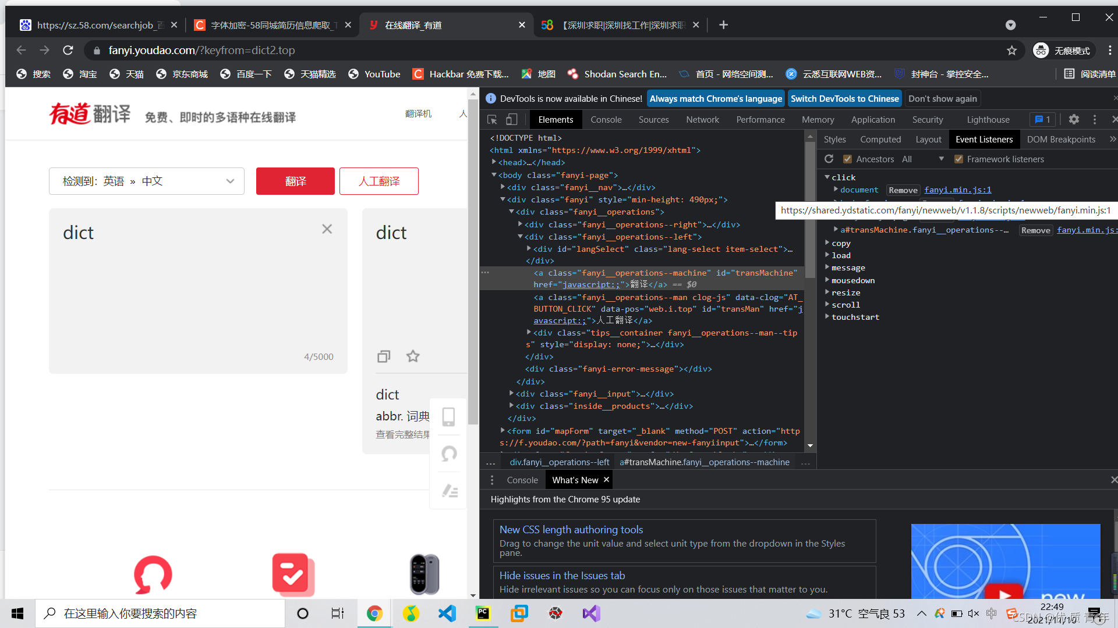
Task: Open Visual Studio Code from taskbar
Action: [x=447, y=613]
